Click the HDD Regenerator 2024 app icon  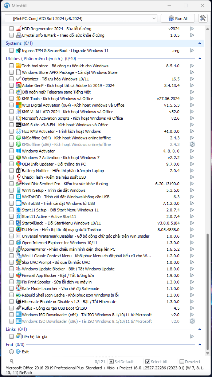19,29
